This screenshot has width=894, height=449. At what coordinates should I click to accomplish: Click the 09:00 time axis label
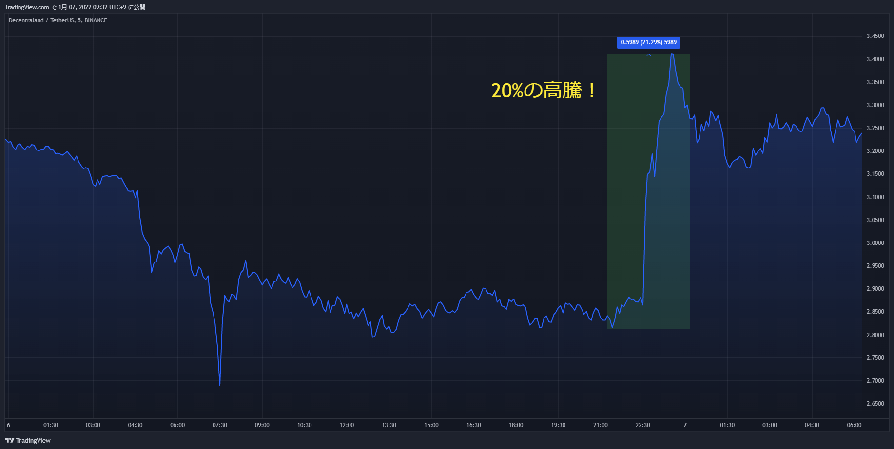coord(262,425)
